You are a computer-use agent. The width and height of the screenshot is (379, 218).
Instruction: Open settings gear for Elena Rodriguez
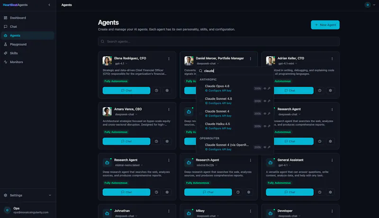(x=167, y=91)
